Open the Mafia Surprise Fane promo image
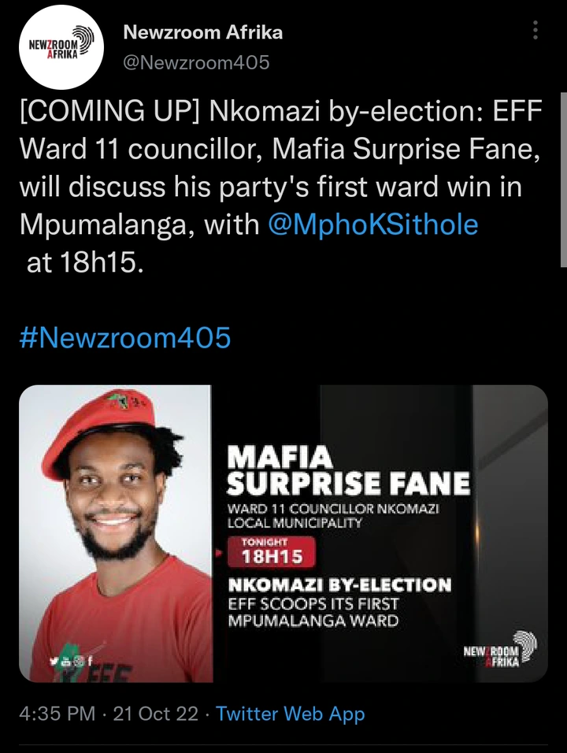 [x=283, y=533]
